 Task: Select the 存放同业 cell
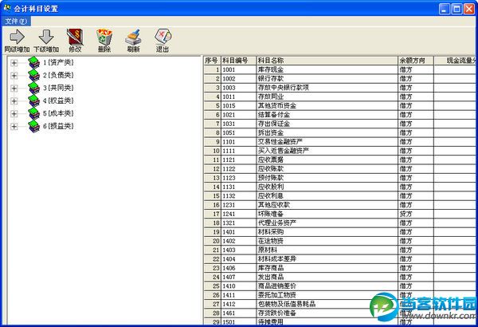tap(327, 97)
